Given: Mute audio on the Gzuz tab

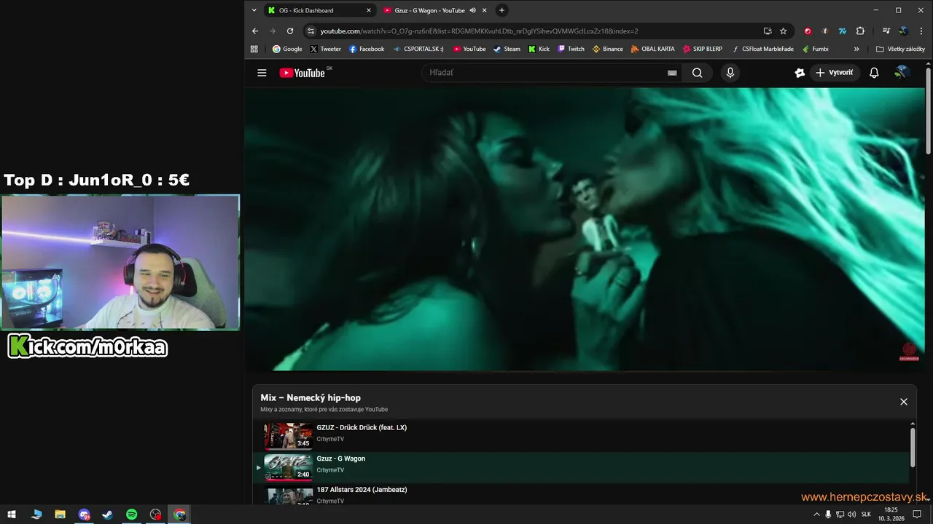Looking at the screenshot, I should (x=472, y=10).
